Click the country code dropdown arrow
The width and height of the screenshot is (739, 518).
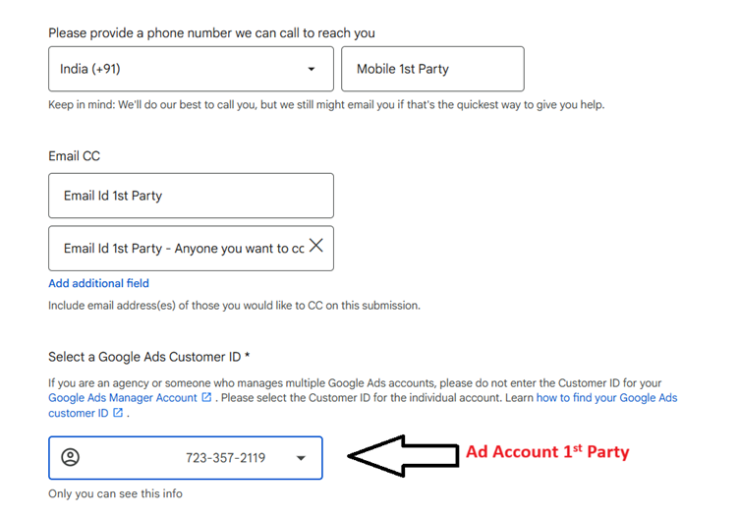pos(312,69)
